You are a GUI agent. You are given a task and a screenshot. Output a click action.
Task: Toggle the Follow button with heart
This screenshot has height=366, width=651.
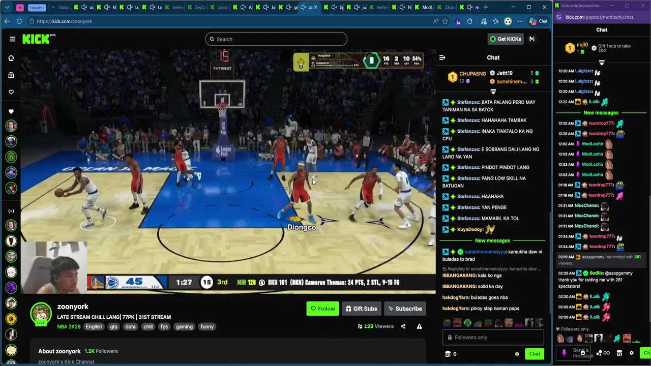[322, 309]
